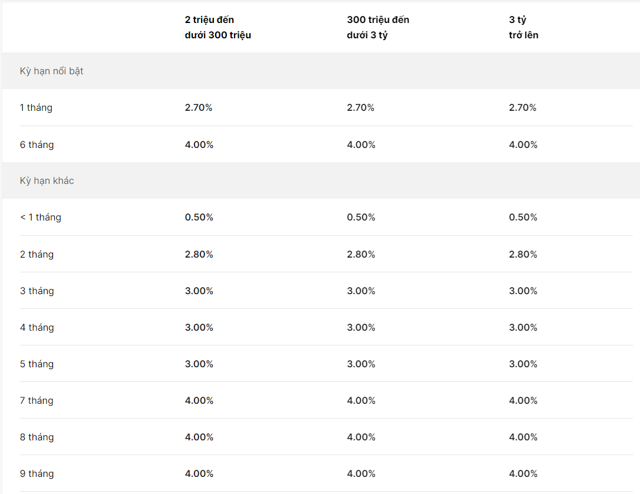This screenshot has width=640, height=494.
Task: Select 3.00% for 5 tháng in last column
Action: tap(523, 364)
